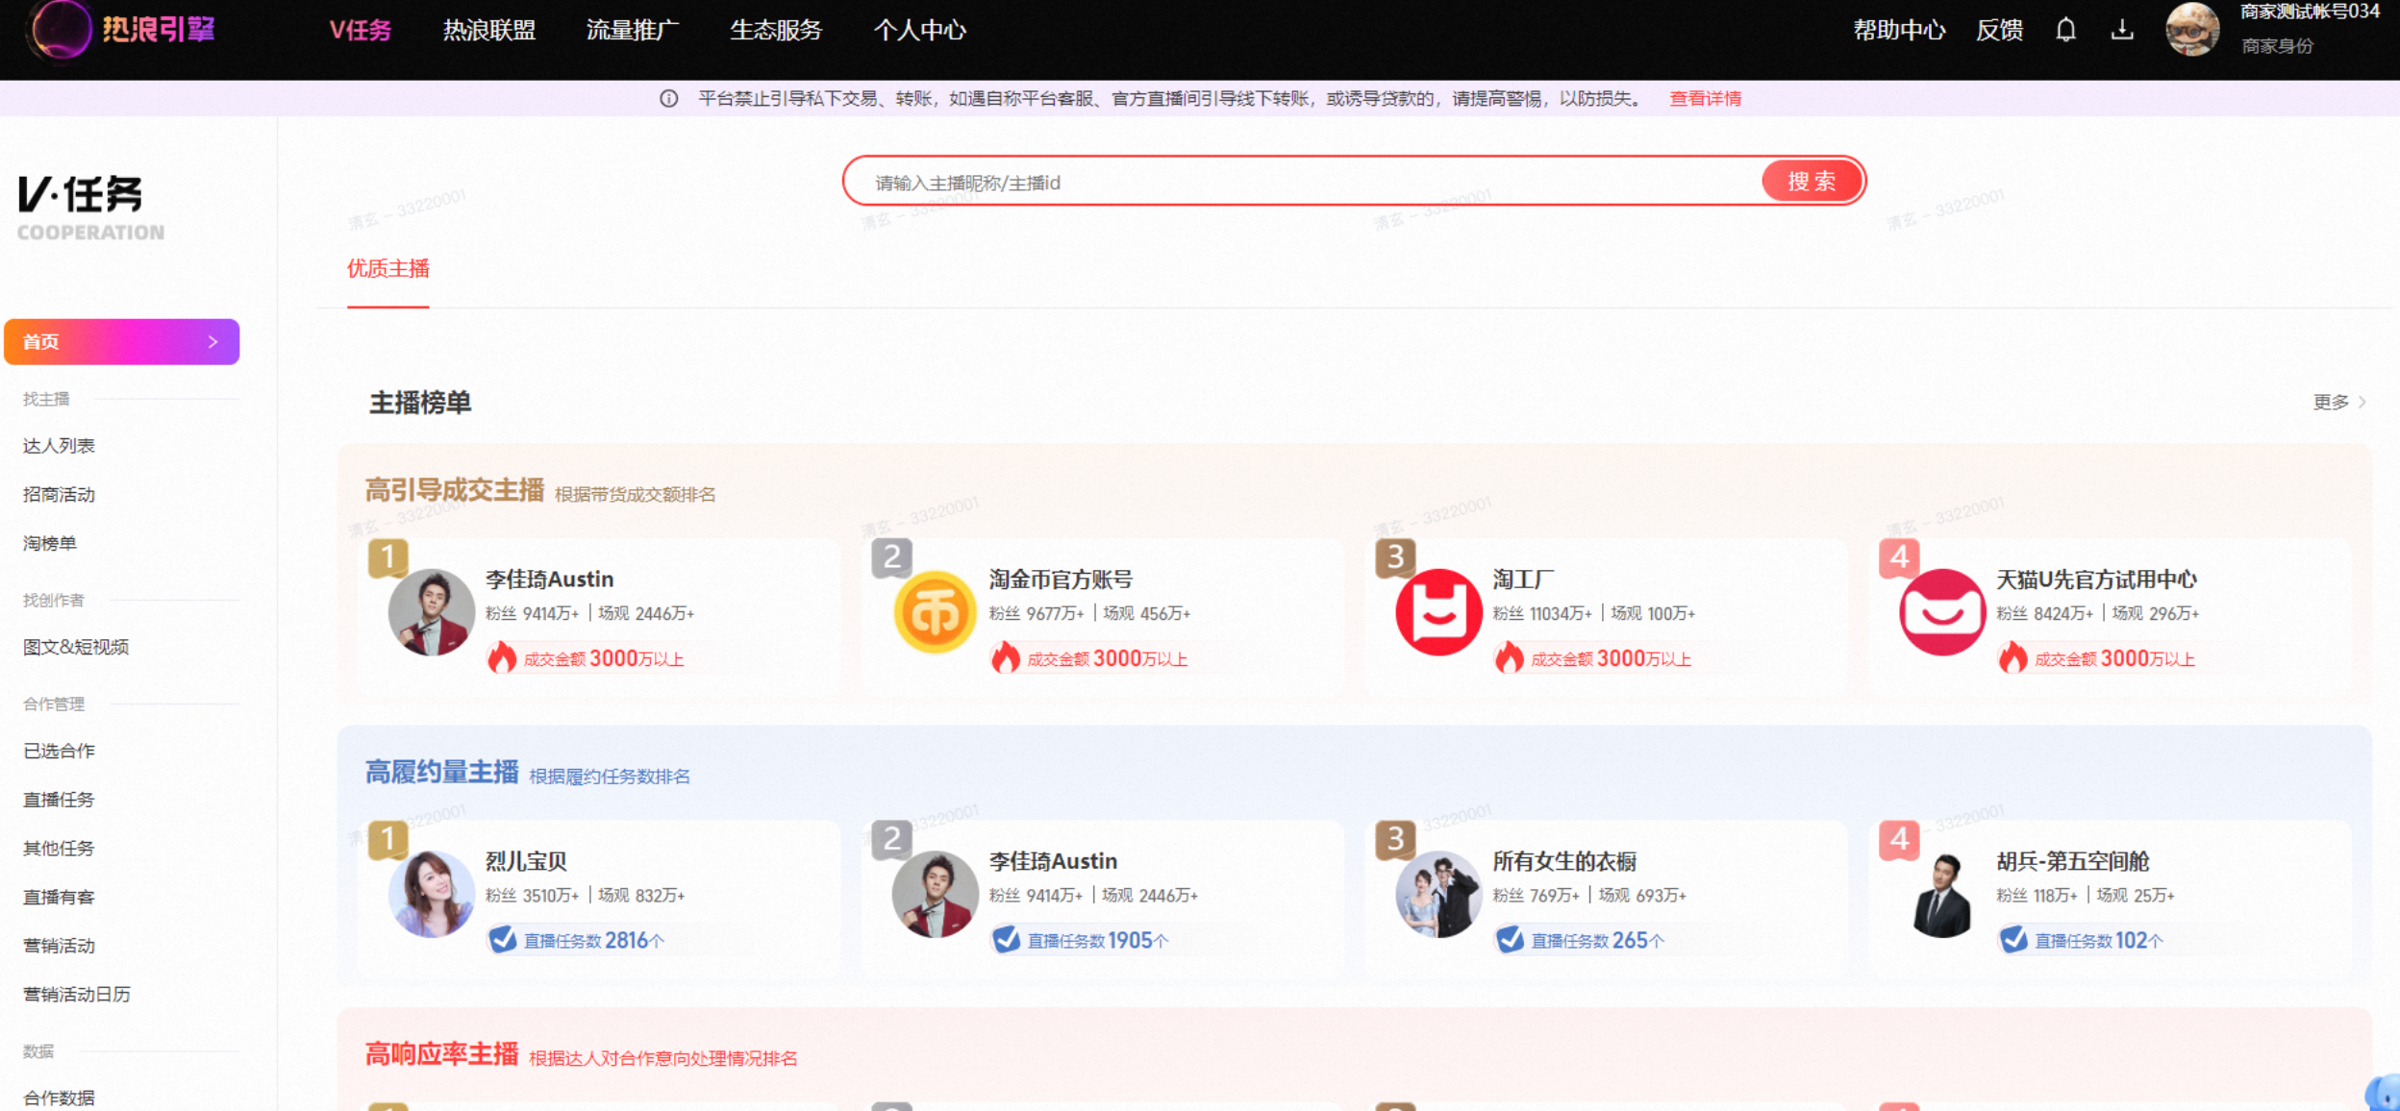This screenshot has height=1111, width=2400.
Task: Click the red 搜索 button
Action: coord(1812,181)
